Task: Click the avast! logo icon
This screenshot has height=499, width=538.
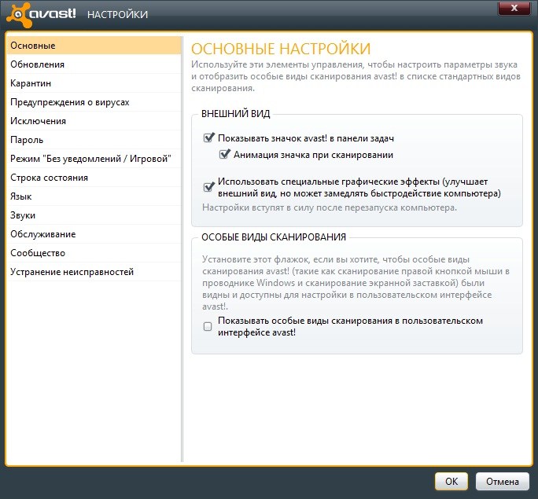Action: (20, 15)
